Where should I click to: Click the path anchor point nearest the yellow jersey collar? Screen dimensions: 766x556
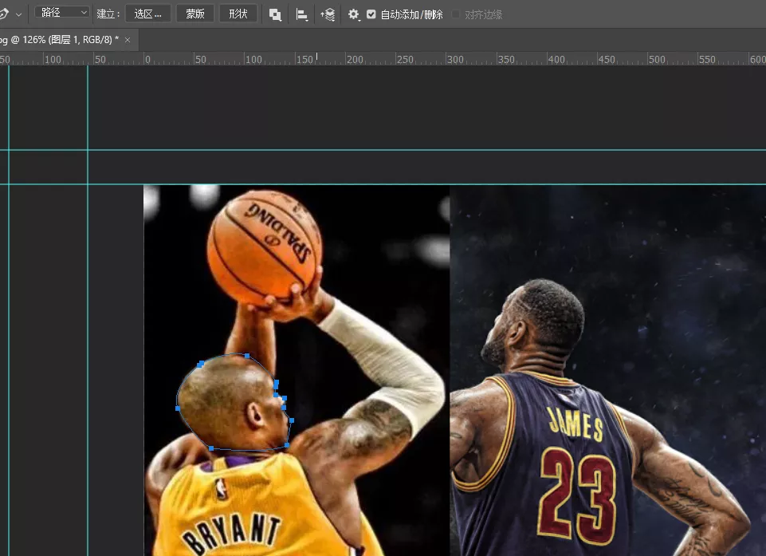point(211,448)
